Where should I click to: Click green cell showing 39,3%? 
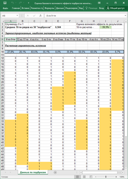tap(106, 27)
